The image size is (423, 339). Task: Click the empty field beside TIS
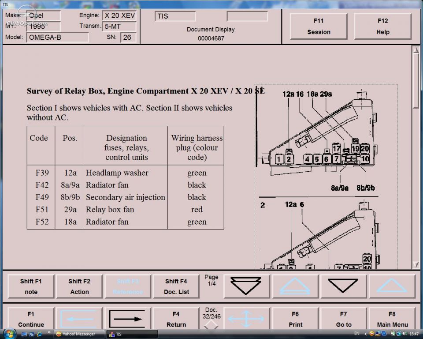247,16
